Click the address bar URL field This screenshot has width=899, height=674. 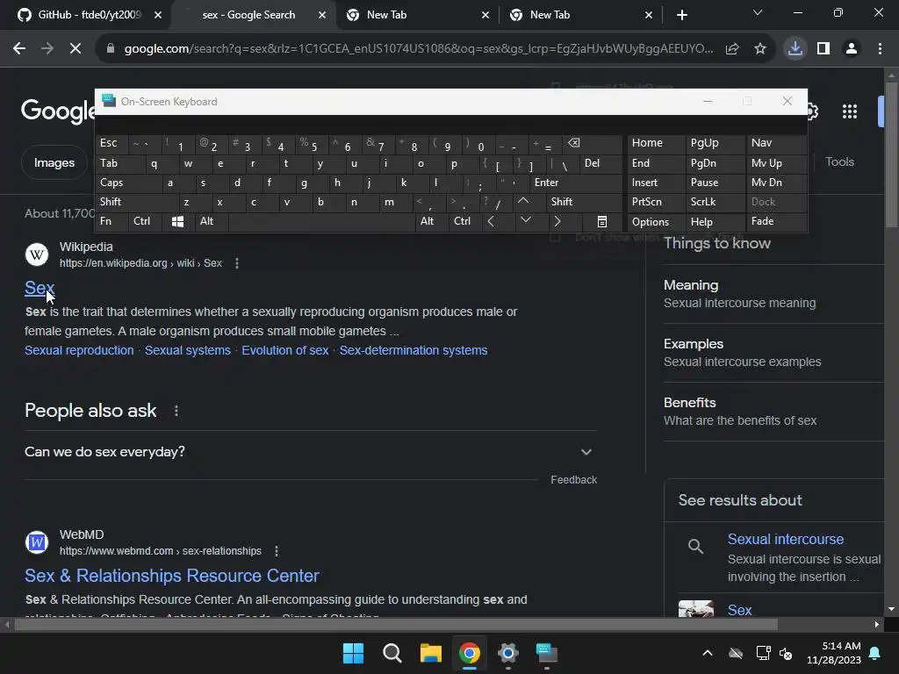tap(419, 49)
